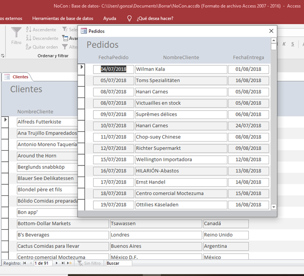
Task: Select row selector for Toms Spezialitäten order
Action: pos(82,81)
